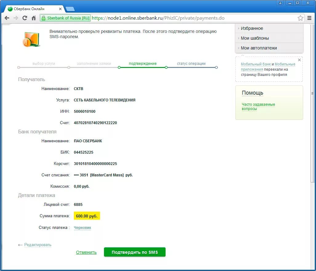Open a new browser tab
The image size is (316, 271).
70,9
